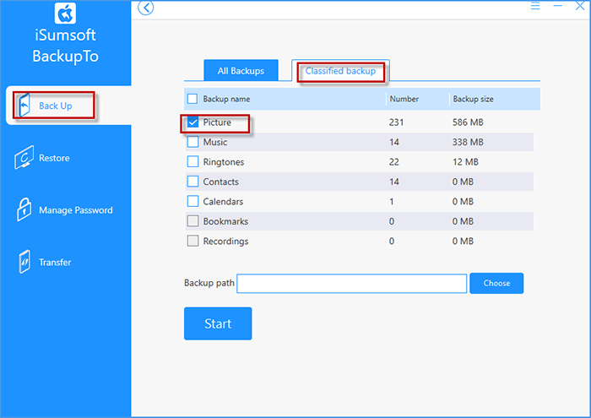Click the Backup name column header
Screen dimensions: 591x418
point(226,99)
